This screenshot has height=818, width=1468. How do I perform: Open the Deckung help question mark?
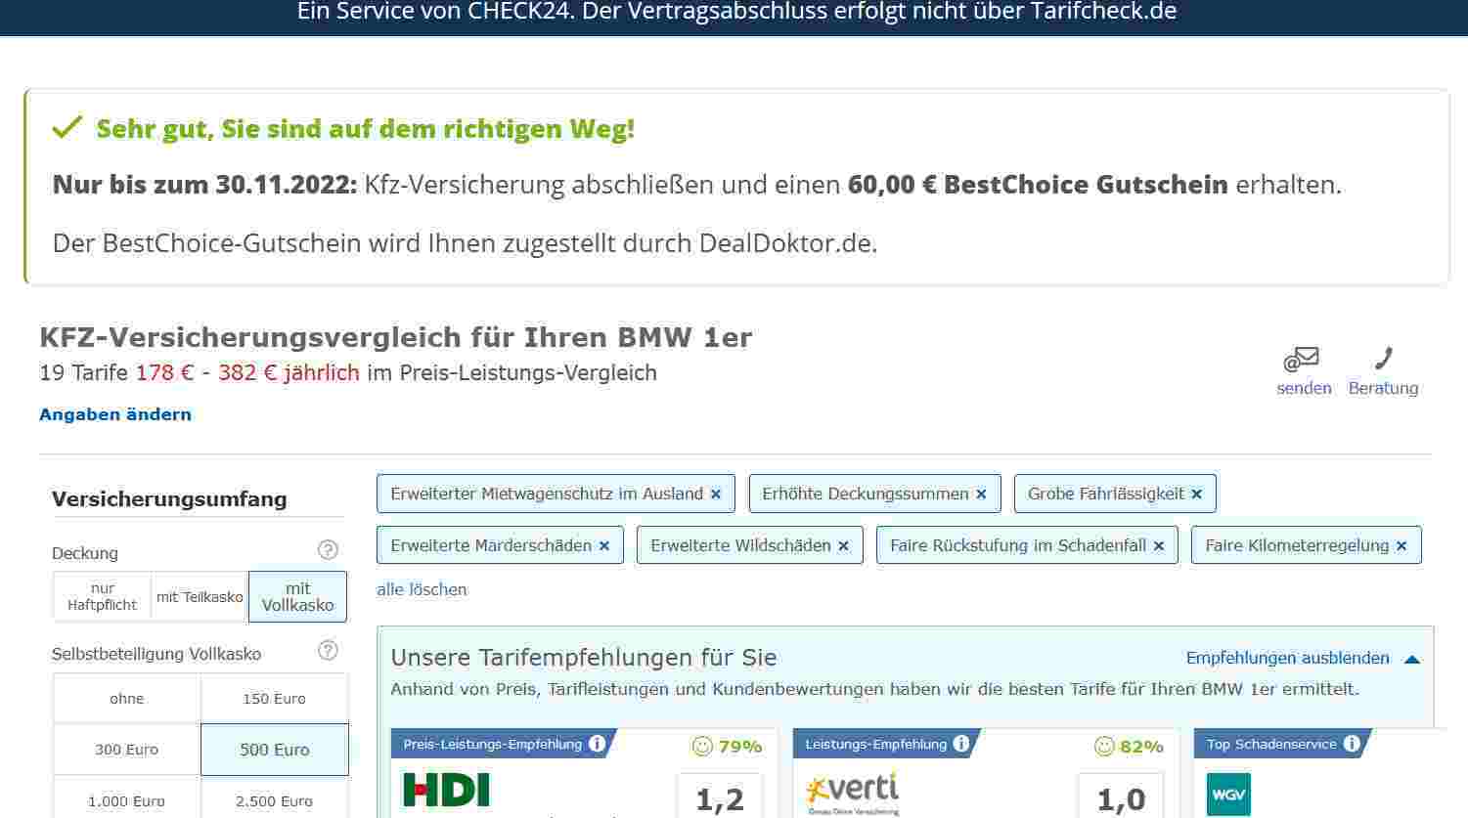[329, 550]
